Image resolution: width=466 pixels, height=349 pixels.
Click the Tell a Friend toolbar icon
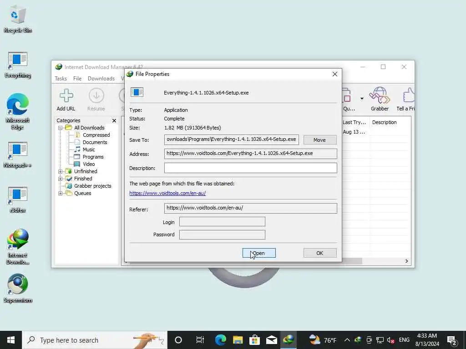click(x=405, y=99)
